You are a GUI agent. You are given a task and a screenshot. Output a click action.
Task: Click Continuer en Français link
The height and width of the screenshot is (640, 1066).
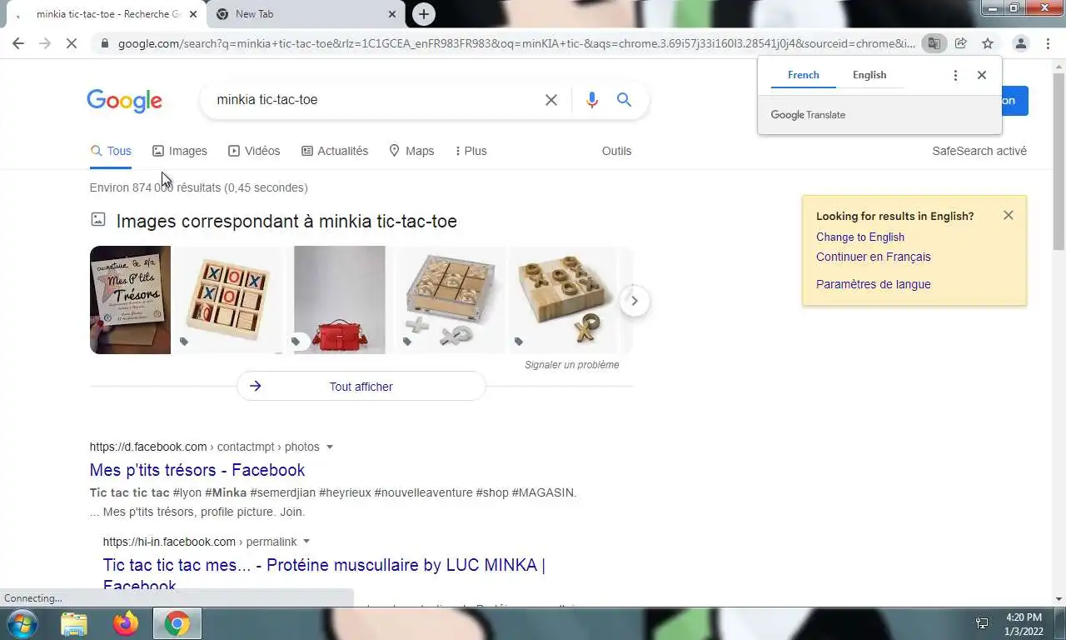pos(874,257)
